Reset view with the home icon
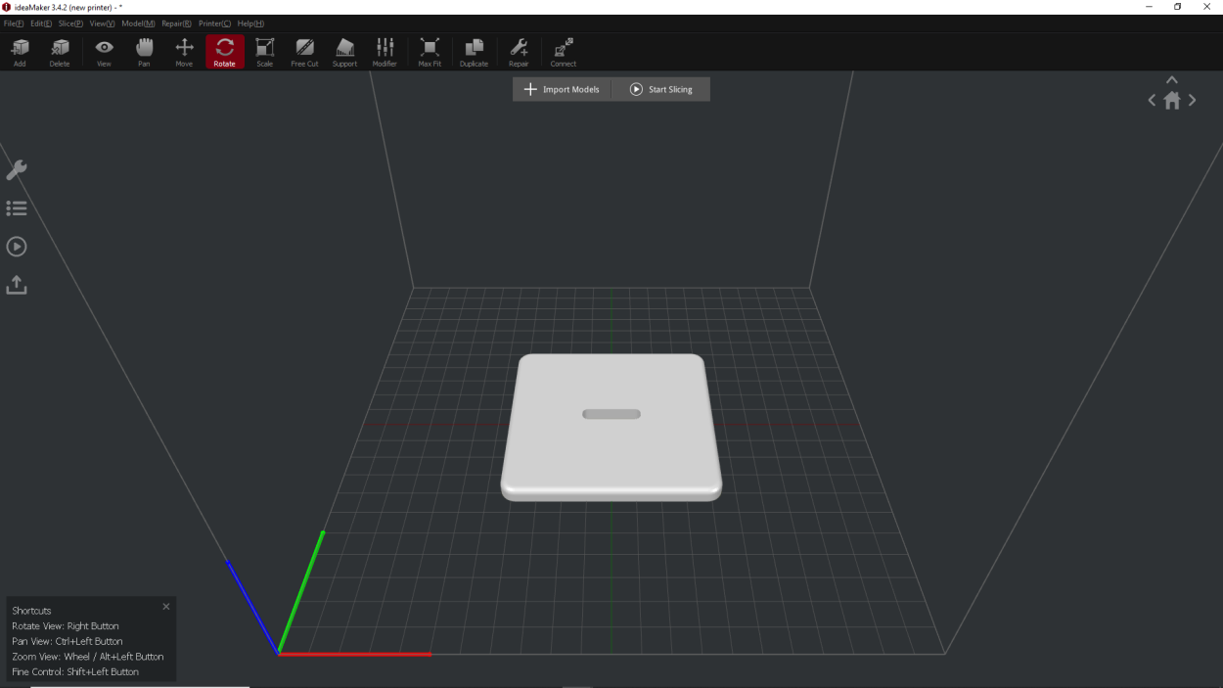This screenshot has height=688, width=1223. coord(1172,100)
